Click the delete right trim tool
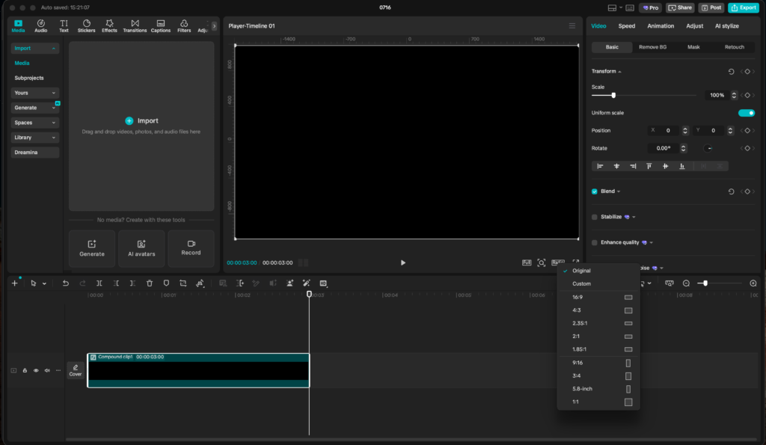The height and width of the screenshot is (445, 766). [132, 283]
